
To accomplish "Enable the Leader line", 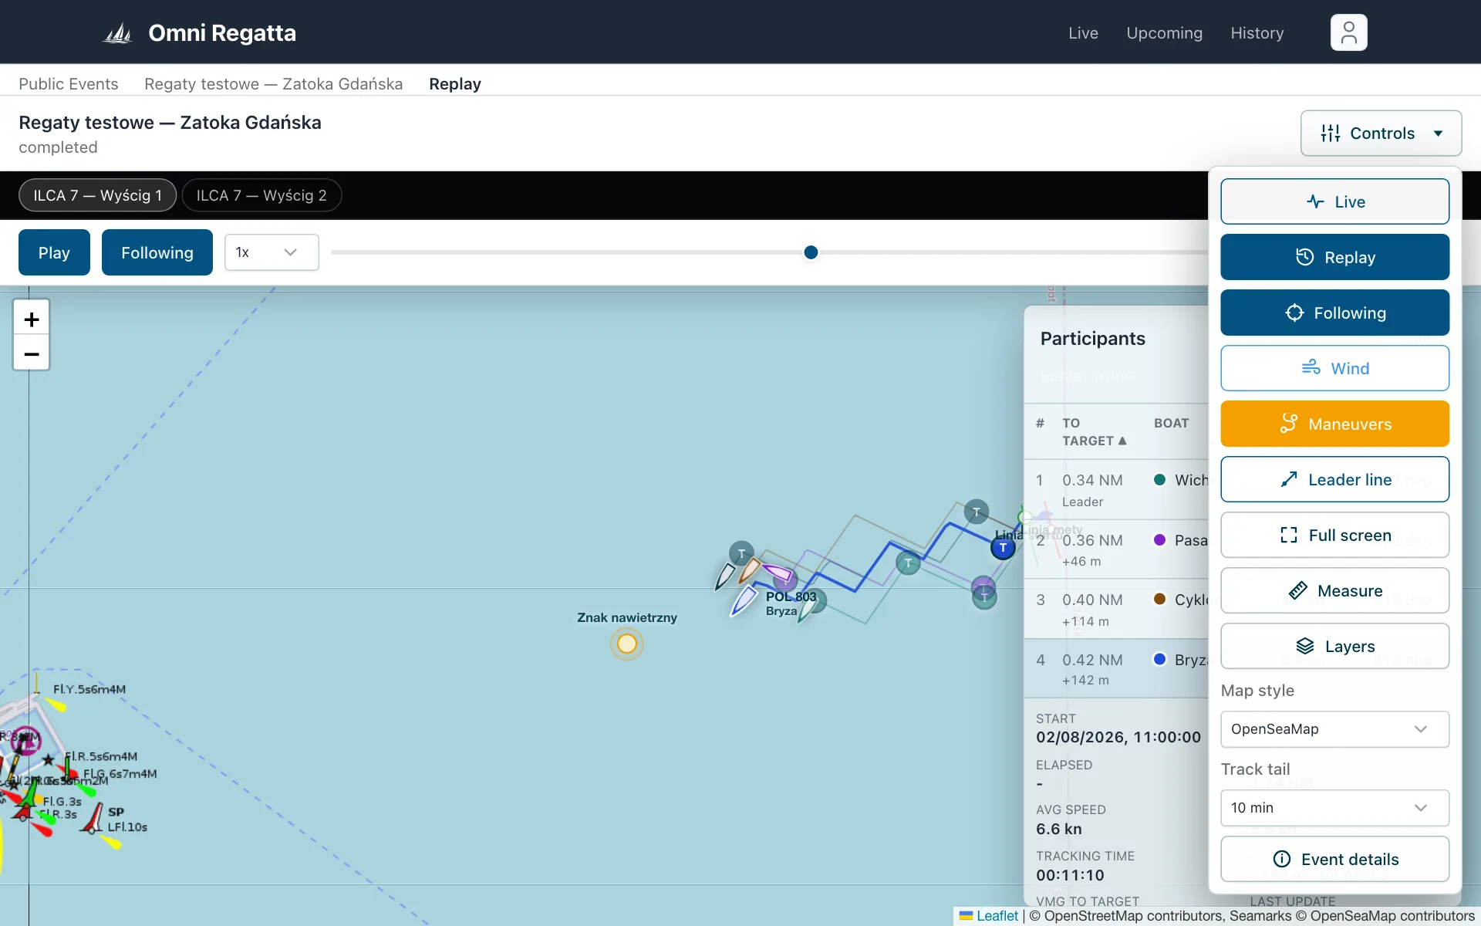I will coord(1334,479).
